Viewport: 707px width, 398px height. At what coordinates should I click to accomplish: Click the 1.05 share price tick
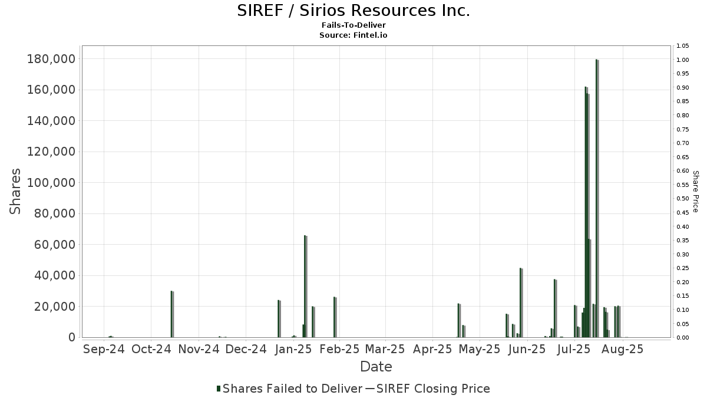point(683,46)
